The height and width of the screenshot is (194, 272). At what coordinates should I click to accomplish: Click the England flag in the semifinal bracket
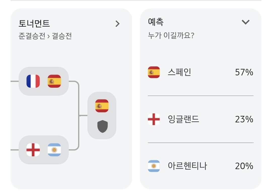click(33, 150)
